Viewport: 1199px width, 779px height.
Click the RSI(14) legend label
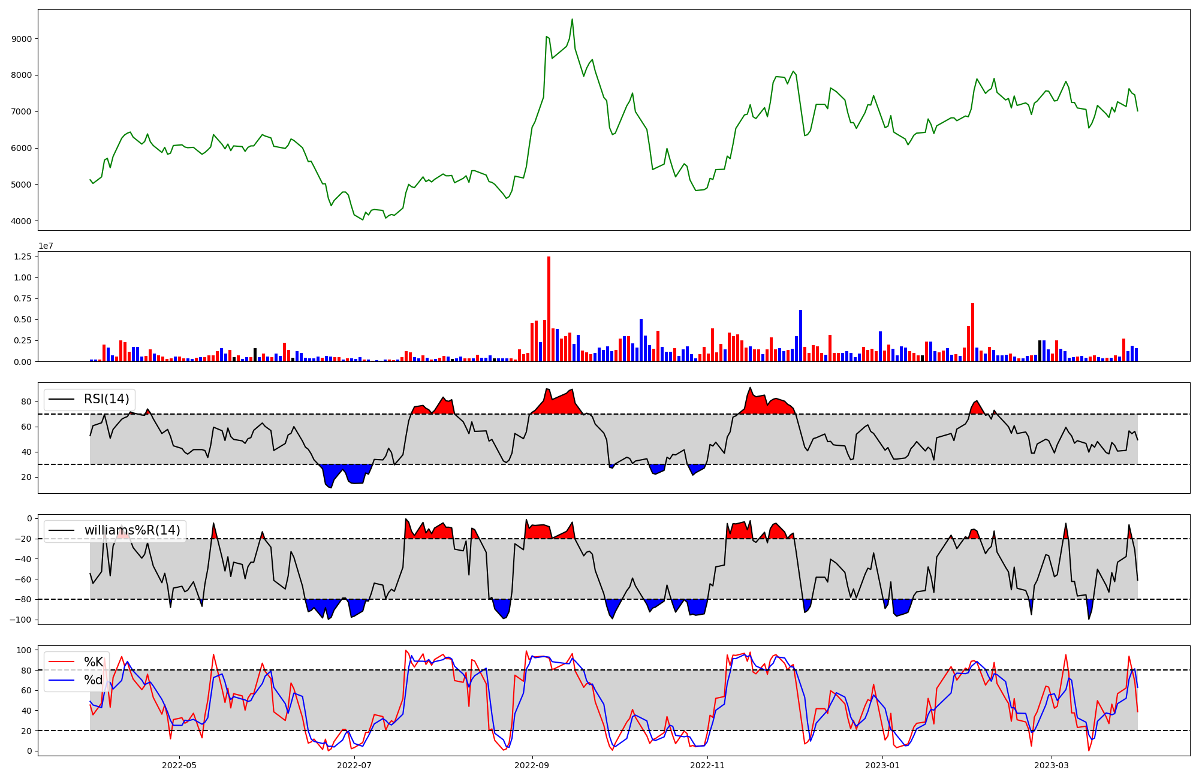106,400
